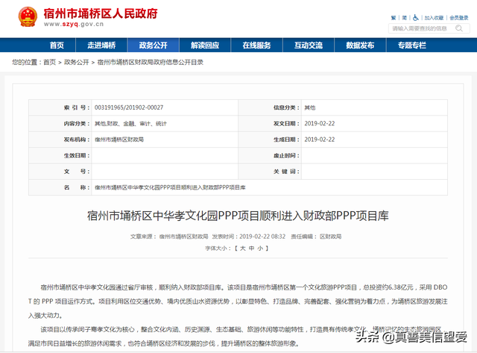Set font size to 大
The image size is (477, 353).
[243, 249]
